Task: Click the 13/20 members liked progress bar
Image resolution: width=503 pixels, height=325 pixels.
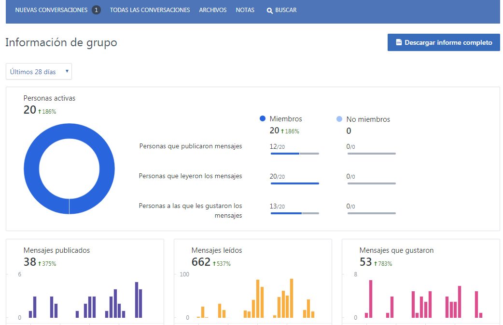Action: 294,213
